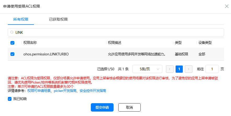This screenshot has width=231, height=116.
Task: Open the 安全控件开发指南 link
Action: tap(93, 91)
